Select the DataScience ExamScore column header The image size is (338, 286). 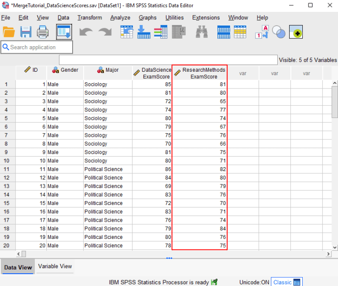(x=152, y=73)
